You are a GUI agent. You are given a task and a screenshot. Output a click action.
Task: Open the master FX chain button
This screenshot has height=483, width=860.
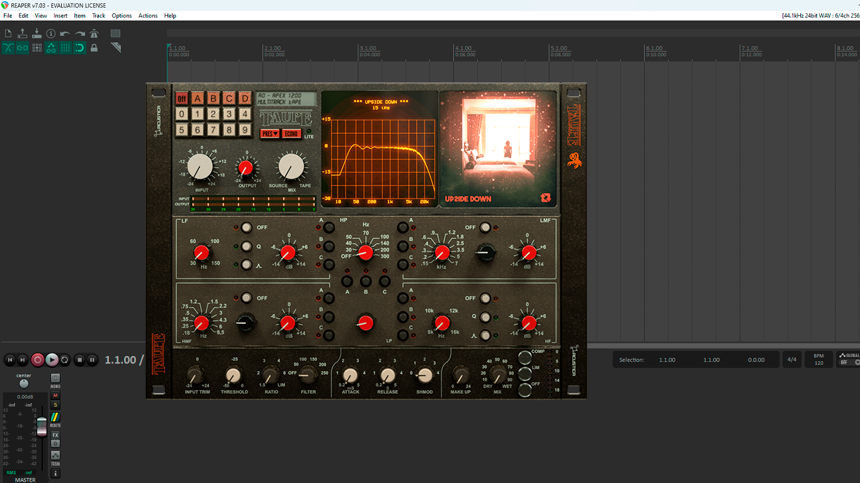55,435
